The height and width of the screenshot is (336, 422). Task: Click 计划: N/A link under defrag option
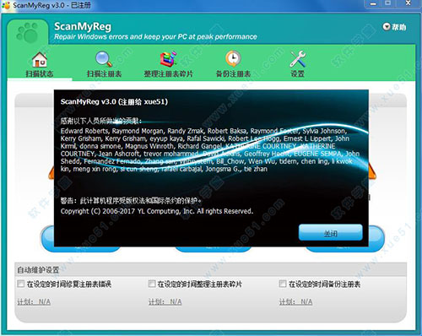[165, 302]
